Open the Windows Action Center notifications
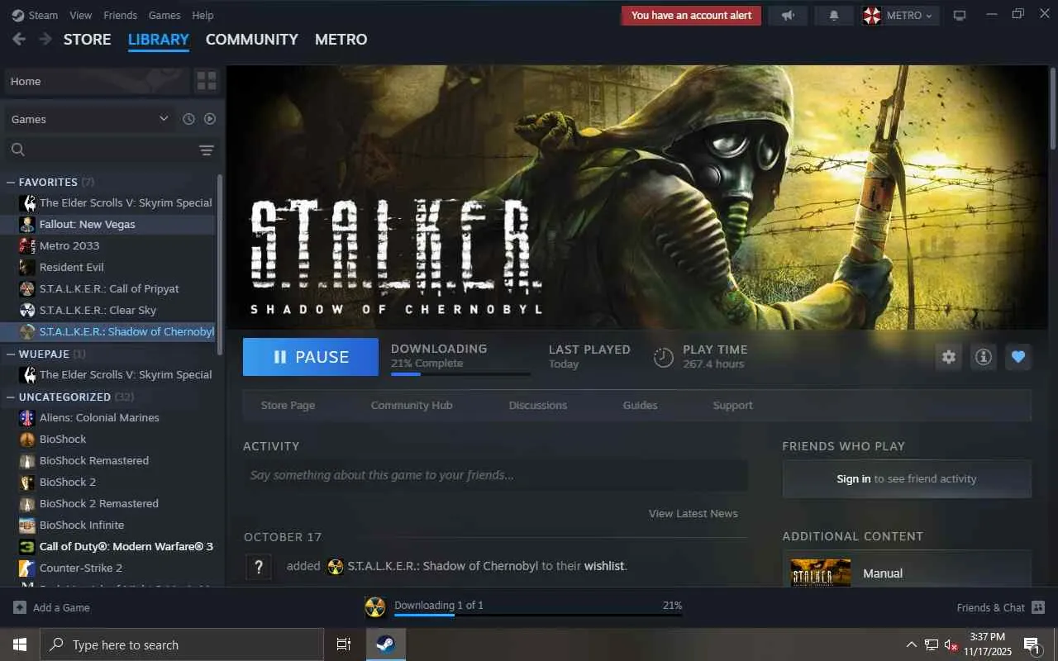 (x=1032, y=644)
